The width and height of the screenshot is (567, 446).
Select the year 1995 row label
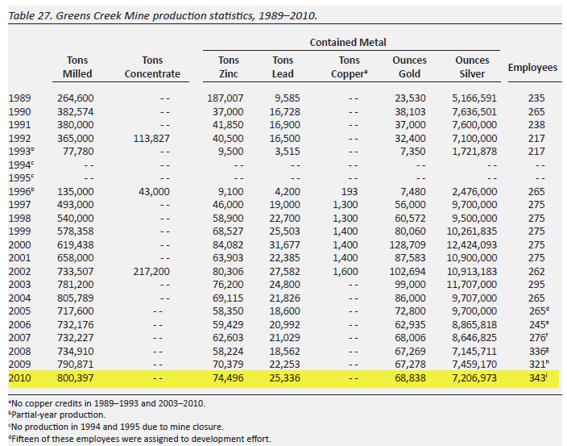pos(21,178)
